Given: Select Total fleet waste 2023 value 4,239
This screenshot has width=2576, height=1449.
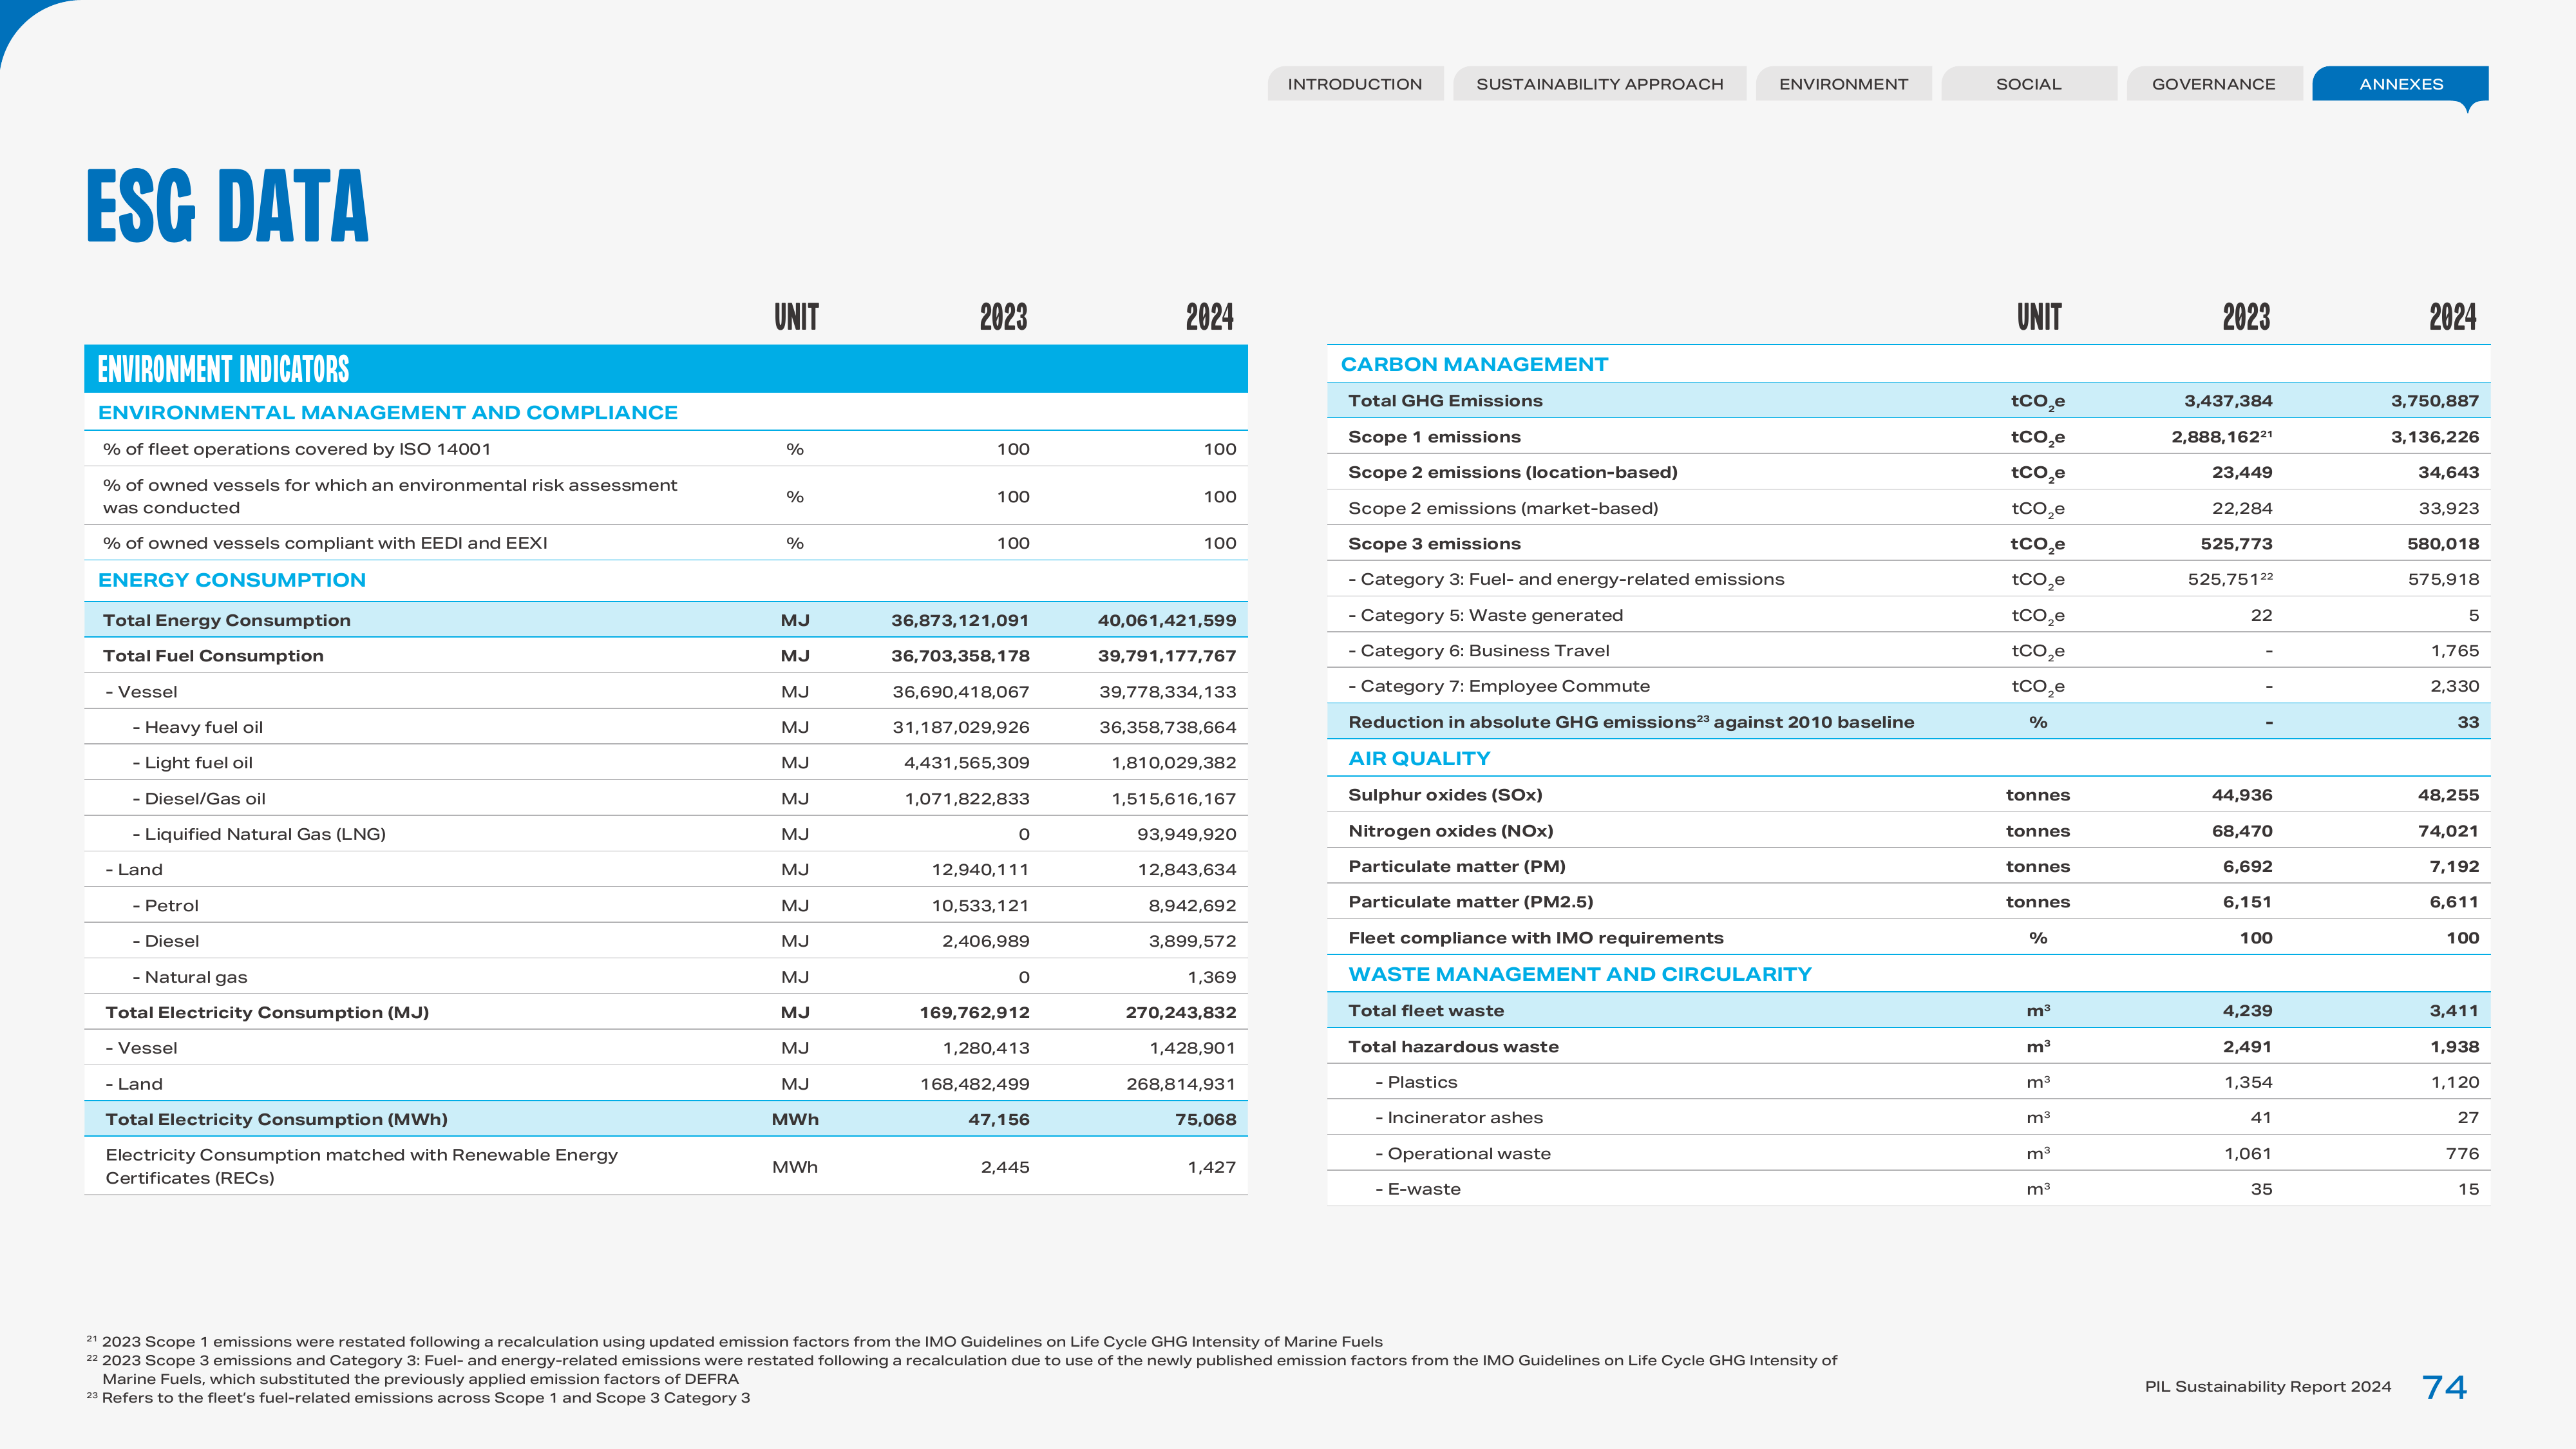Looking at the screenshot, I should click(x=2247, y=1011).
